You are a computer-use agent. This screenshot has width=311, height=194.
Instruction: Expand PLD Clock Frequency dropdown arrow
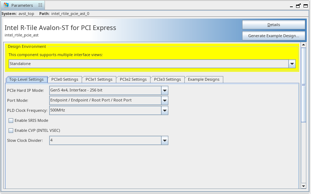click(x=165, y=110)
